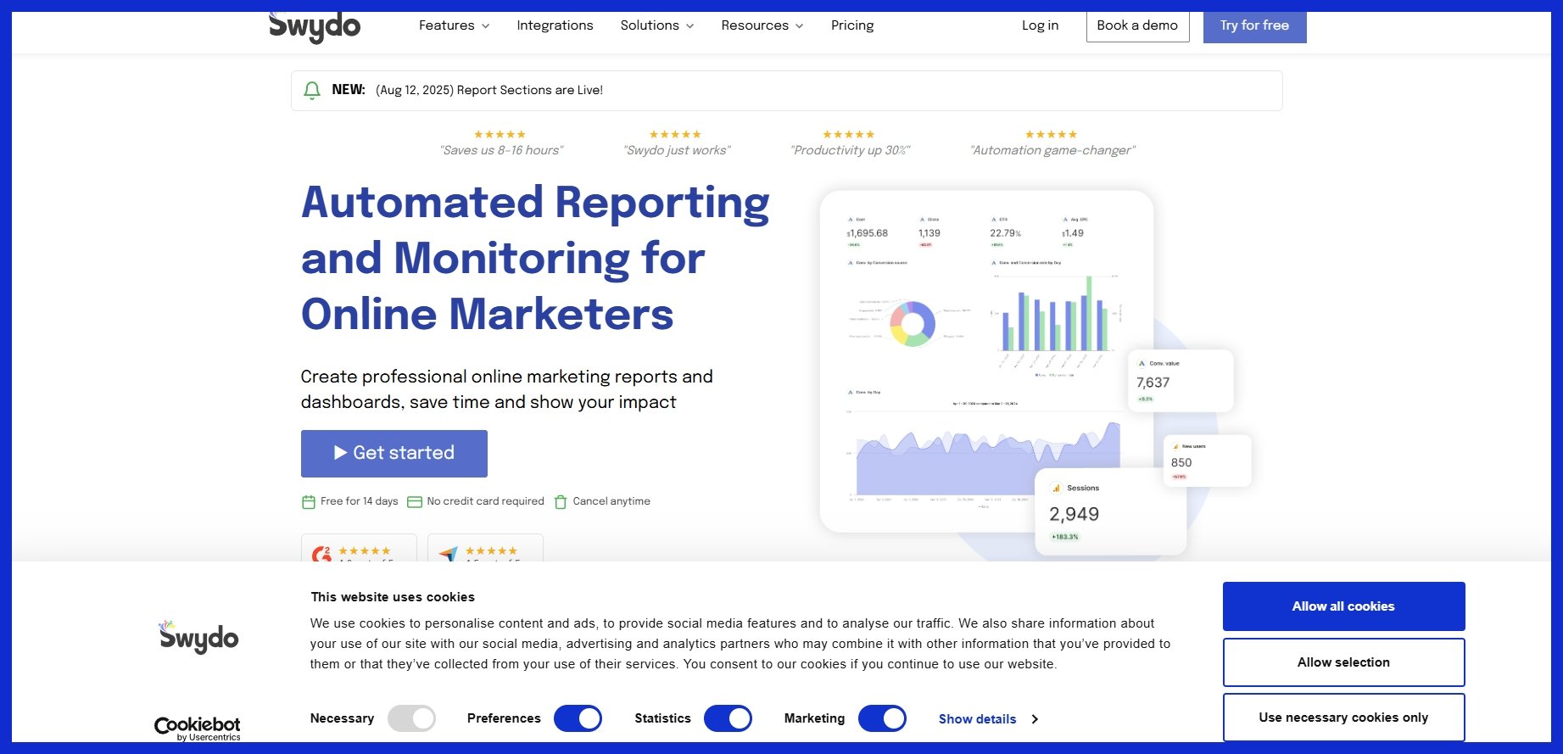This screenshot has height=754, width=1563.
Task: Click the G2 rating badge
Action: pyautogui.click(x=359, y=550)
